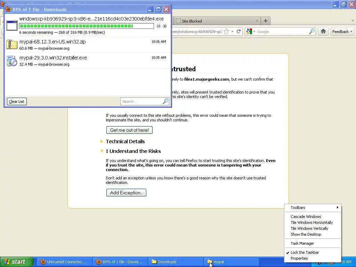The width and height of the screenshot is (356, 267).
Task: Cancel the windowsxp-kb936929 download
Action: click(165, 26)
